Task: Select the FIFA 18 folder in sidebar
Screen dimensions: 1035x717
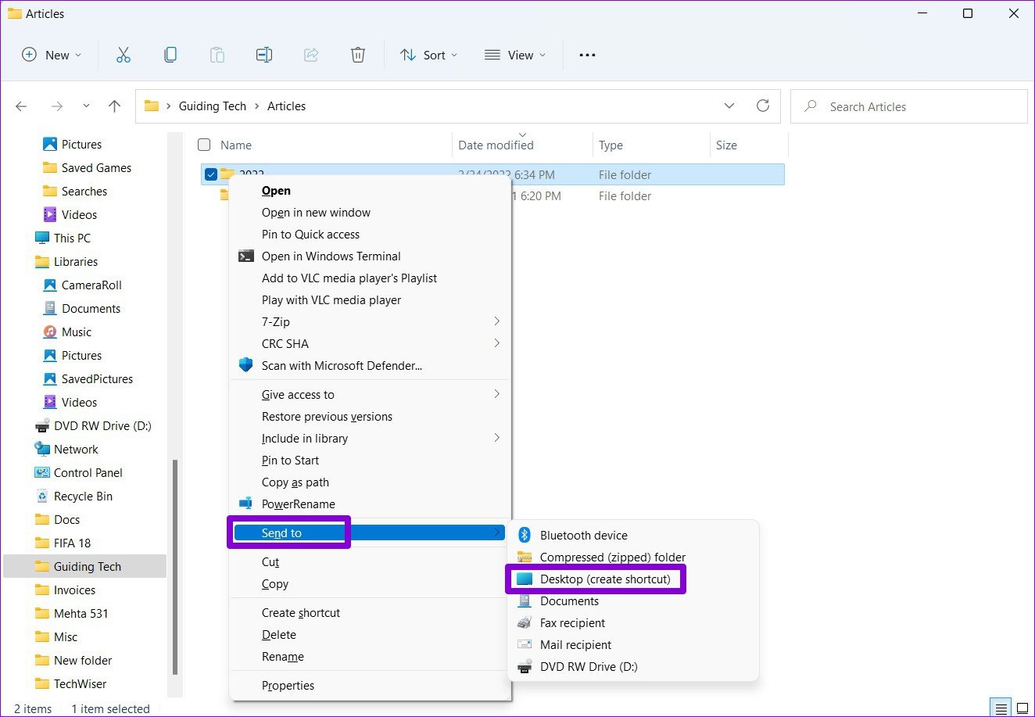Action: coord(72,543)
